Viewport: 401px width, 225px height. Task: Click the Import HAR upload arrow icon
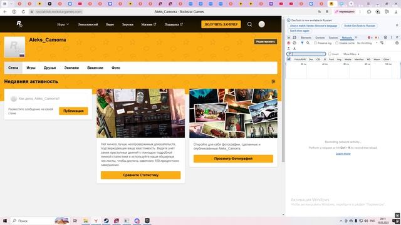[289, 49]
